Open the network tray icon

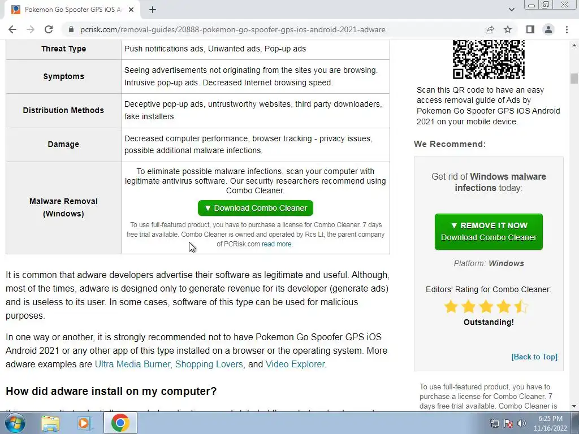[494, 423]
